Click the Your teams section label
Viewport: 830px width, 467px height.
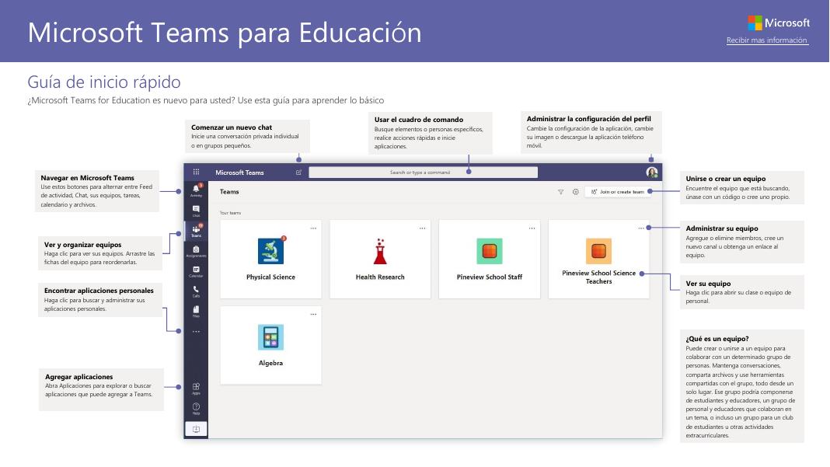[230, 213]
